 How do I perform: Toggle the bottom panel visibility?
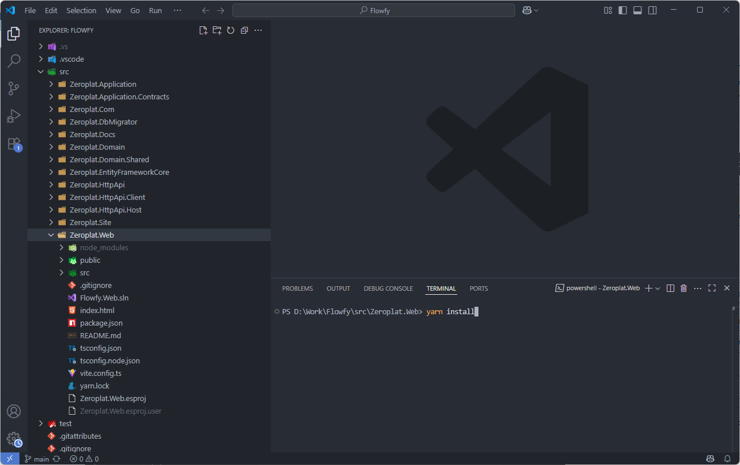(638, 10)
